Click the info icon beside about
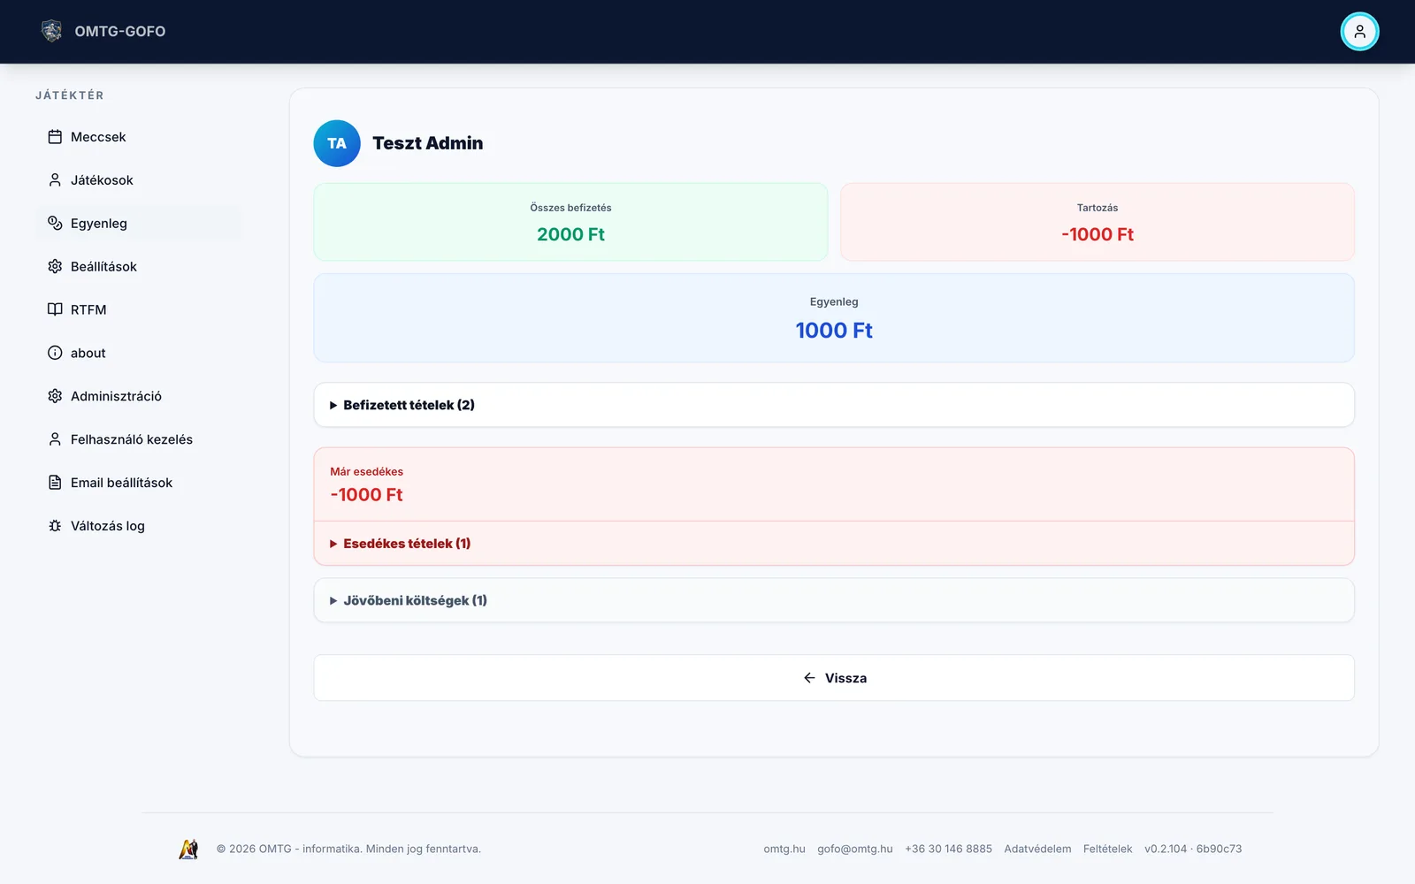Viewport: 1415px width, 884px height. pyautogui.click(x=55, y=353)
